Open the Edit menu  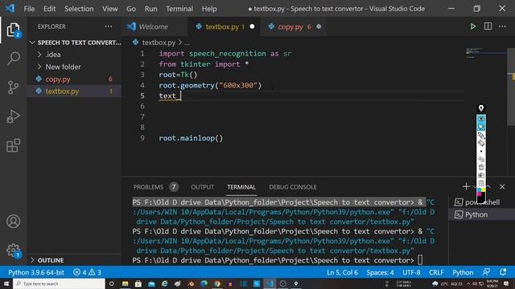[50, 9]
